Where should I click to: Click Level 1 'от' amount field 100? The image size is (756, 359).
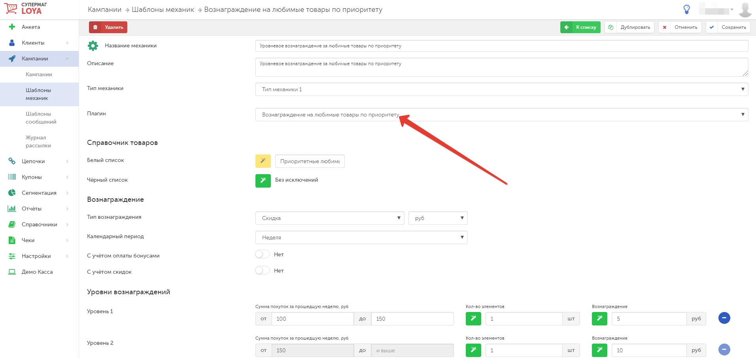tap(313, 319)
